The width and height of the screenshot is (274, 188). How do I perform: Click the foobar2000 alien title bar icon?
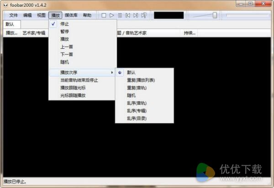[5, 5]
